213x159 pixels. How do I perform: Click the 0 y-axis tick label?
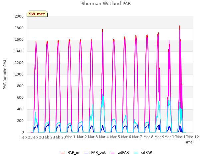(23, 132)
